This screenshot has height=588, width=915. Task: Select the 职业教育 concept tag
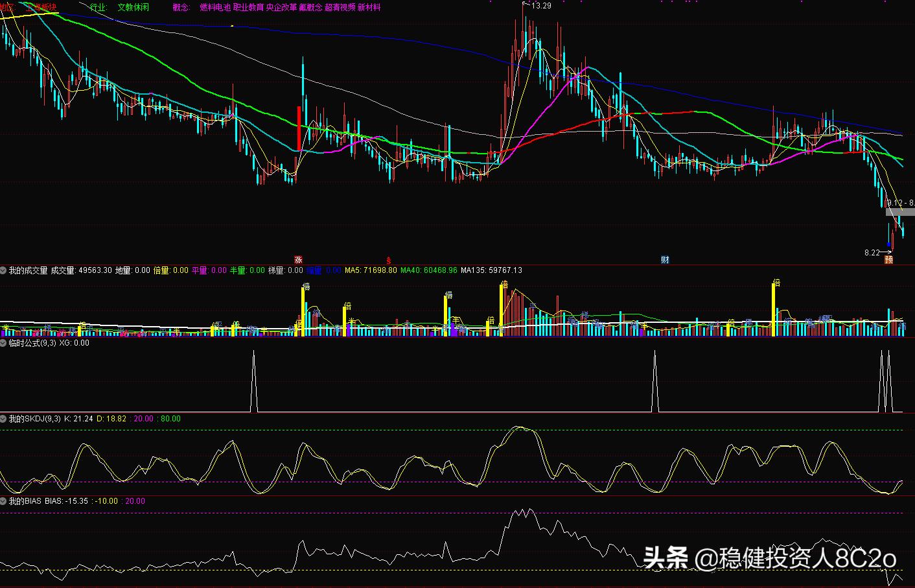(248, 8)
